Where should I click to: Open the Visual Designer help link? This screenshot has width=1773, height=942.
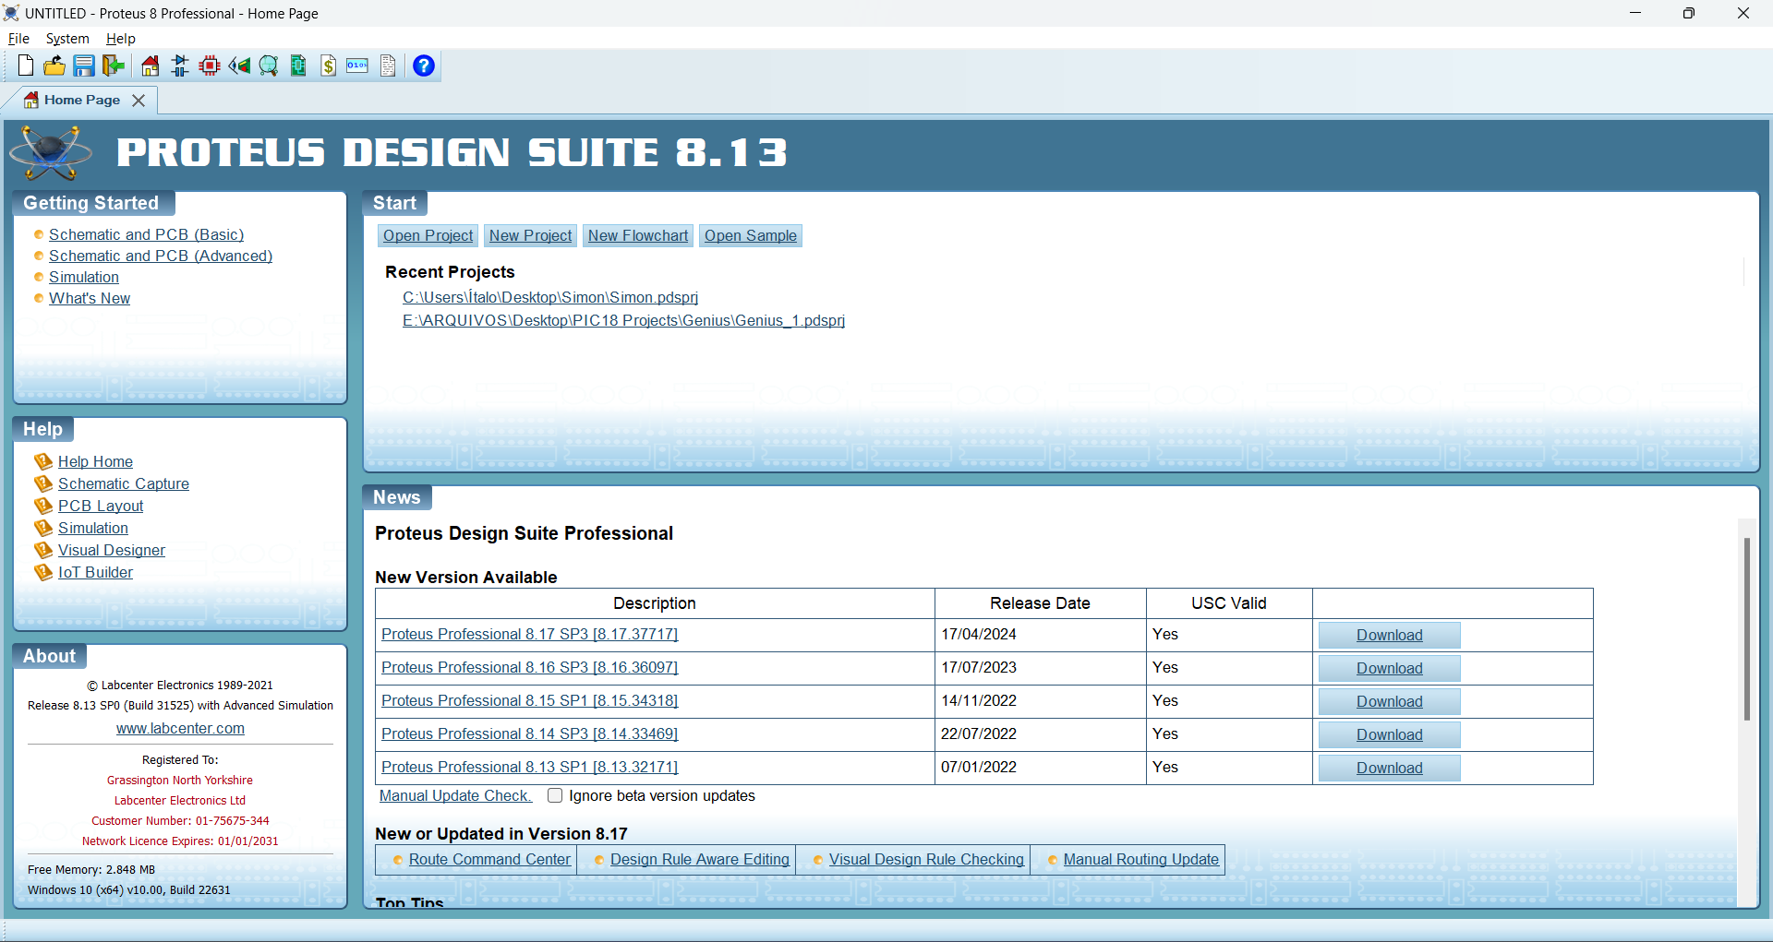(x=112, y=550)
